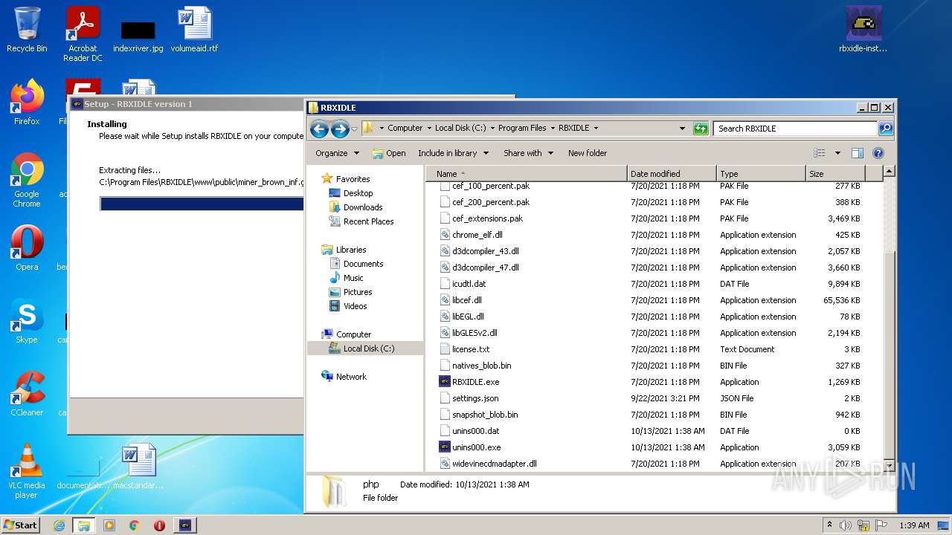Open Share with dropdown
Image resolution: width=952 pixels, height=535 pixels.
coord(528,153)
